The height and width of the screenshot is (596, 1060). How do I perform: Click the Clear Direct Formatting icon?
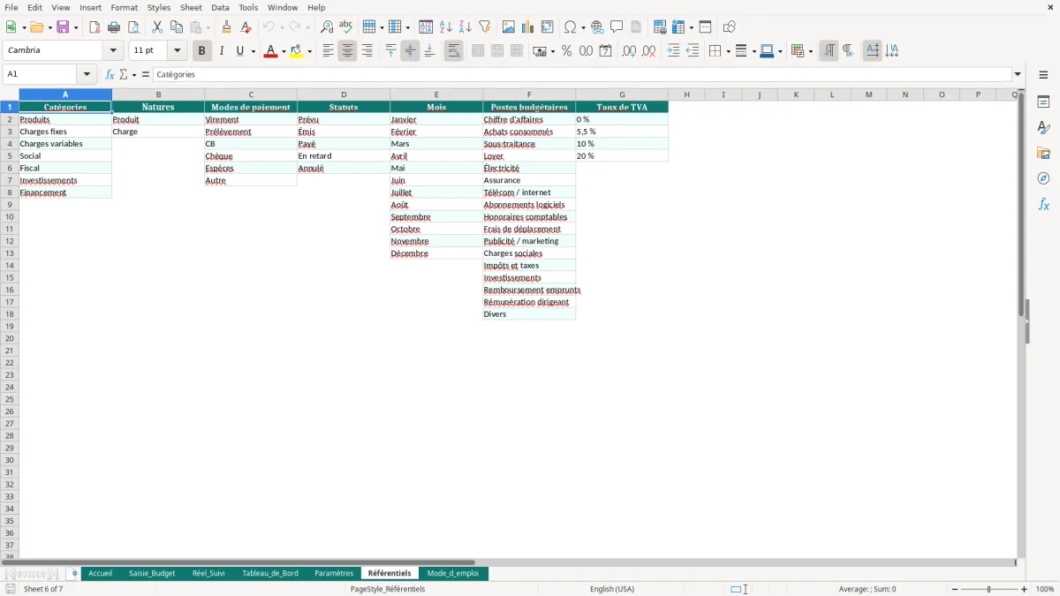coord(246,27)
